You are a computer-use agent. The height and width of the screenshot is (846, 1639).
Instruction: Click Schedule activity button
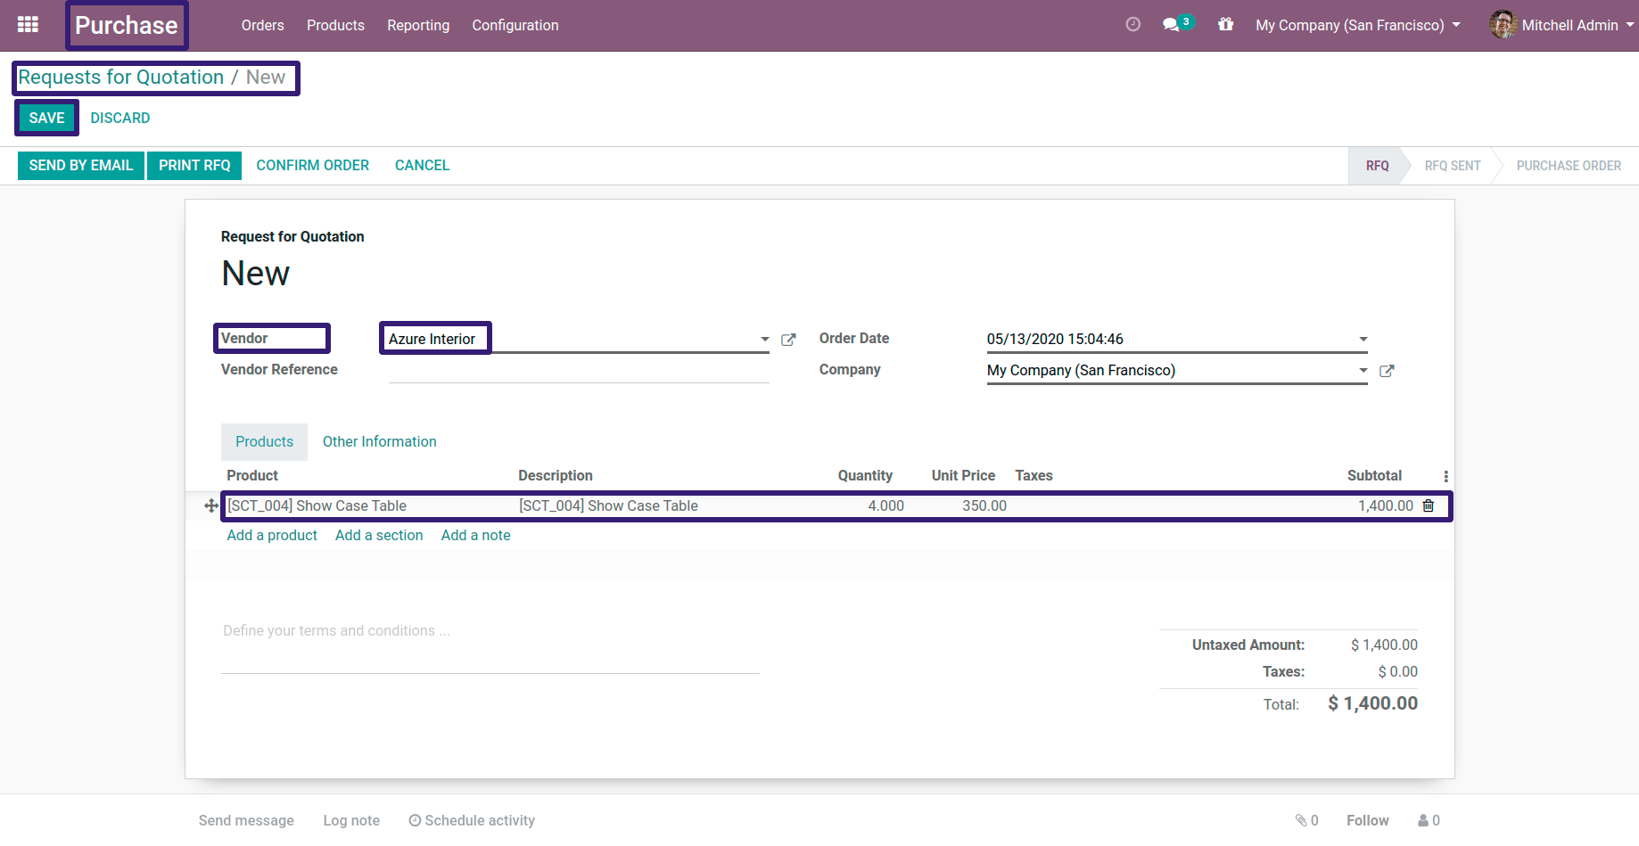pyautogui.click(x=472, y=820)
